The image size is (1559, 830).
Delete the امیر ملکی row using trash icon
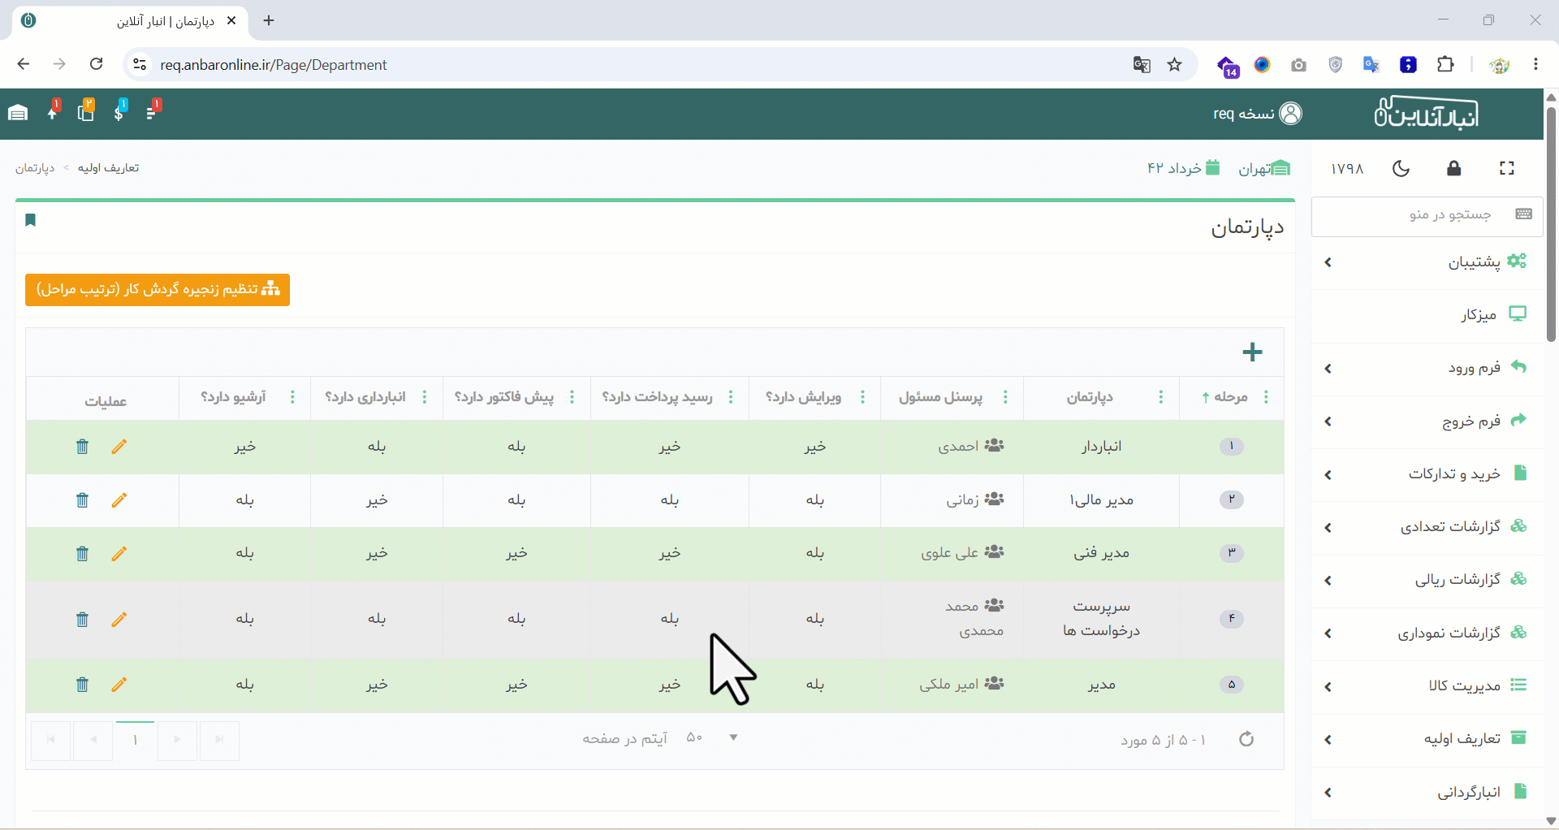pos(82,685)
